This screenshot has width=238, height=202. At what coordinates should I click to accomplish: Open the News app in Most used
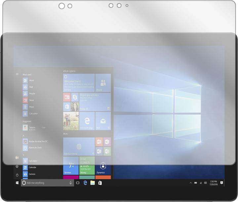tap(28, 100)
